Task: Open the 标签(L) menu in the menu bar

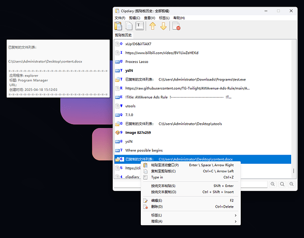Action: click(164, 18)
